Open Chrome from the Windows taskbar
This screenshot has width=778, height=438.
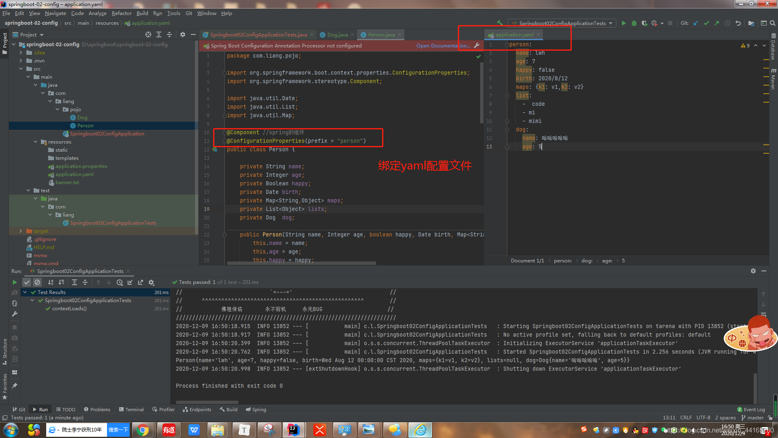pyautogui.click(x=142, y=430)
